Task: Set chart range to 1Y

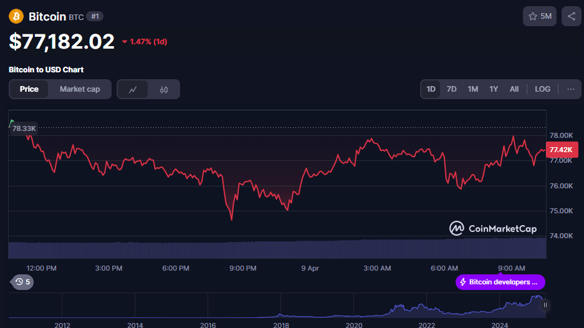Action: (x=494, y=89)
